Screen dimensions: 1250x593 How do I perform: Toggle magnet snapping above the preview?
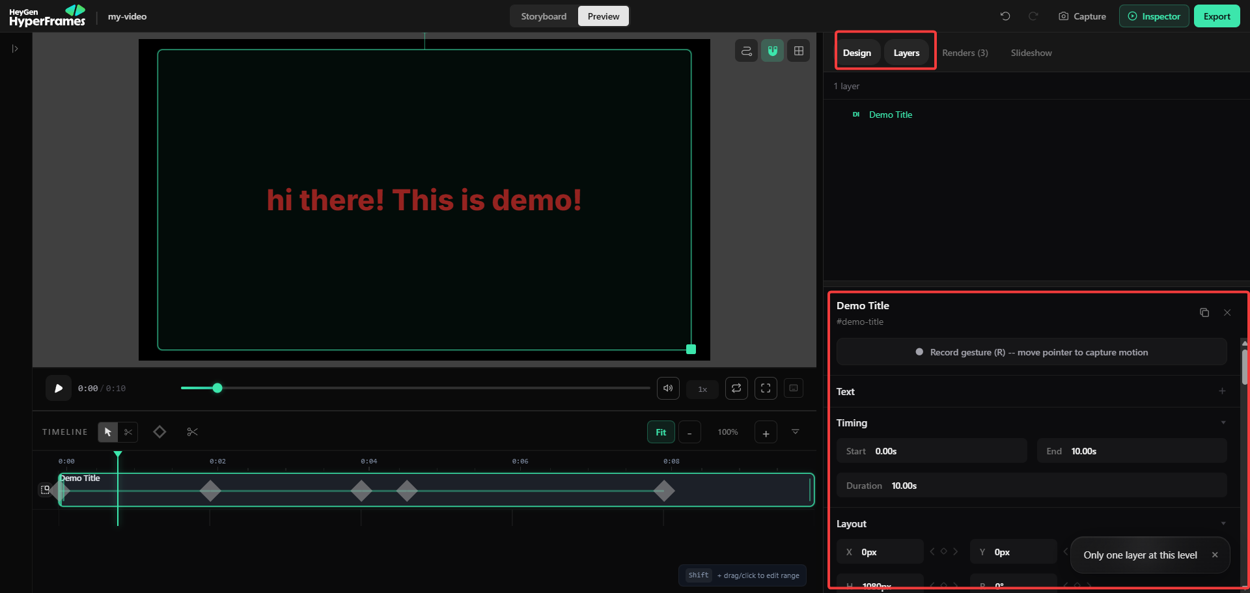[x=773, y=51]
